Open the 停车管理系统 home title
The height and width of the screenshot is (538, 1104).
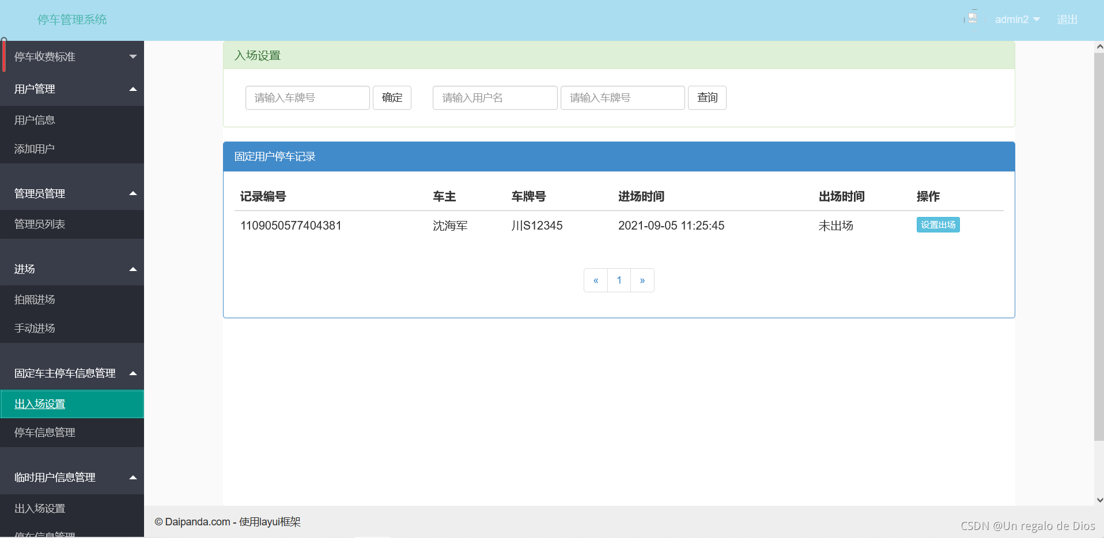[x=72, y=20]
